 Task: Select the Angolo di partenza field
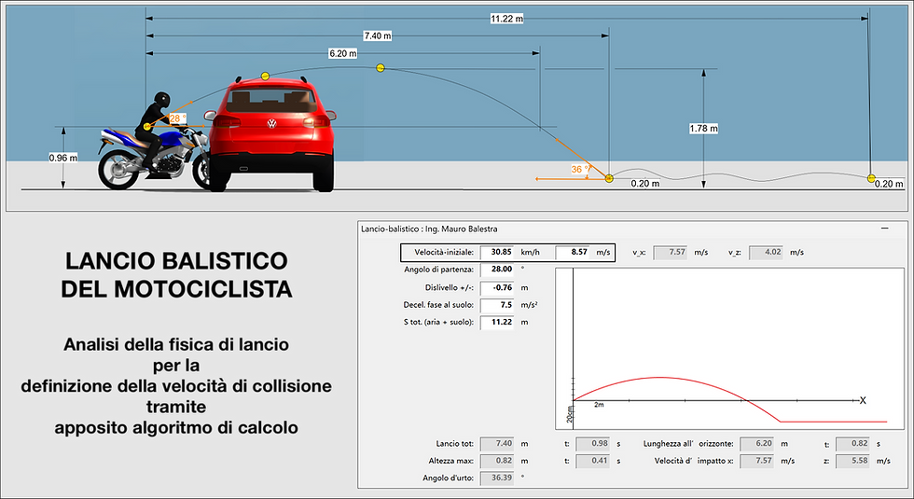click(x=497, y=270)
